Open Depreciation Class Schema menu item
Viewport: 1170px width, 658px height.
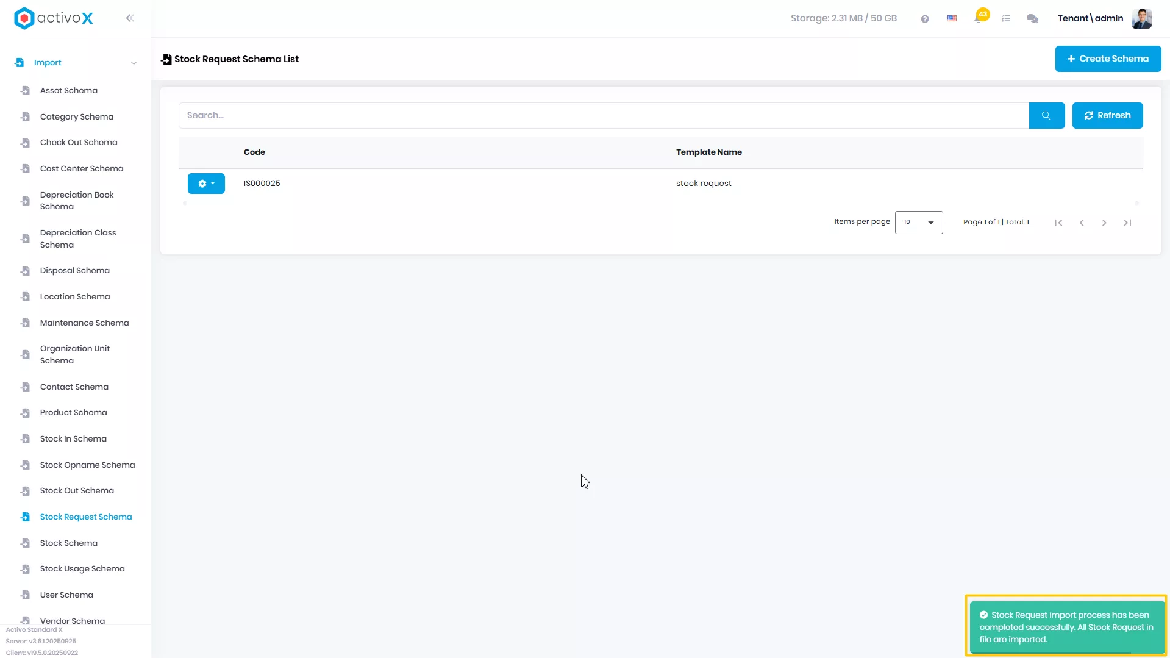click(x=78, y=239)
